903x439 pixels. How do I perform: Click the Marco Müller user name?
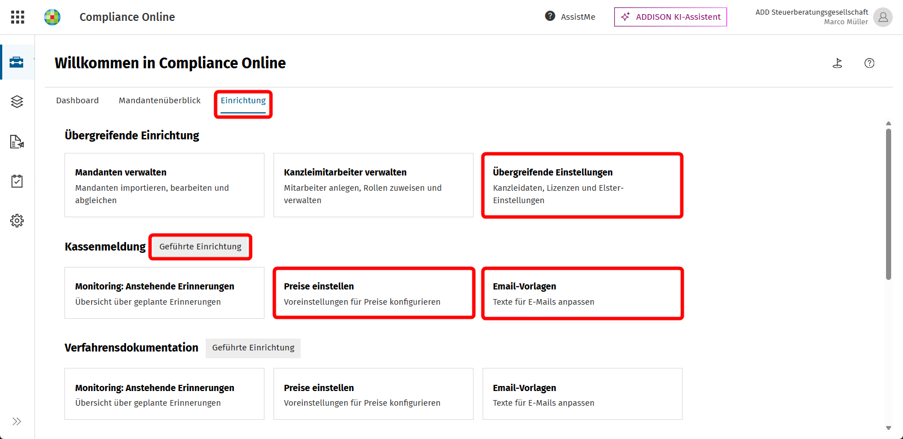846,22
